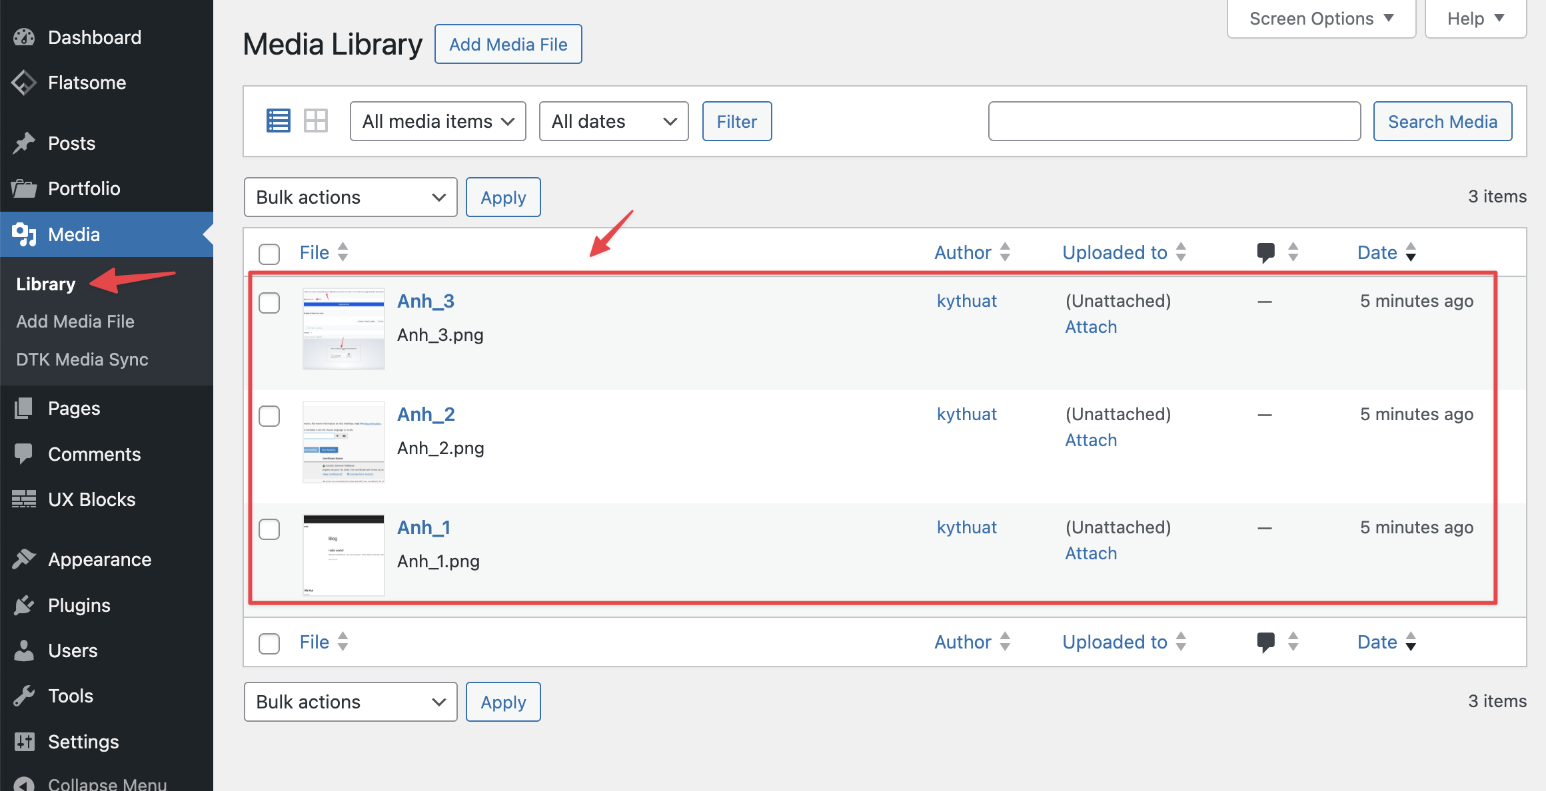
Task: Open the Dashboard via its icon
Action: click(24, 37)
